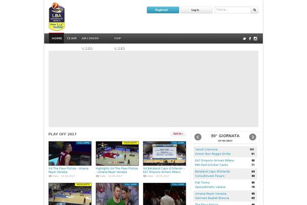307x205 pixels.
Task: Click the TUTTI button for Play Off
Action: [178, 134]
